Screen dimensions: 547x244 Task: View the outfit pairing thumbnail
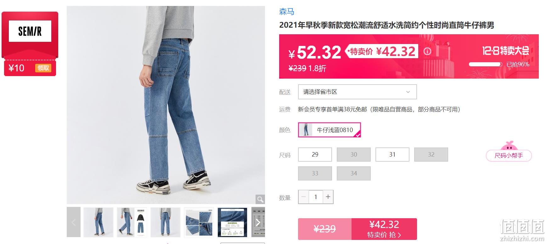(x=132, y=222)
